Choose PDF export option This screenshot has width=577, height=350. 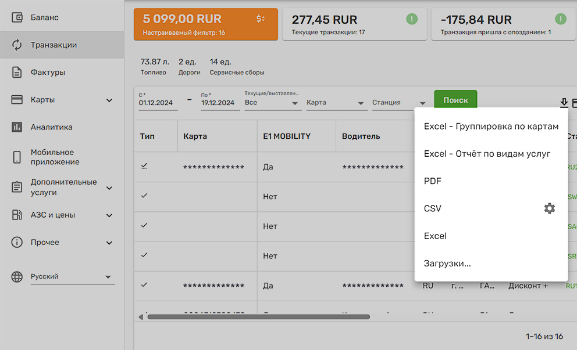491,181
